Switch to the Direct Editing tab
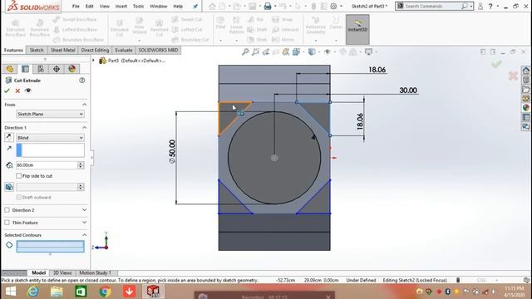This screenshot has width=532, height=299. (95, 50)
